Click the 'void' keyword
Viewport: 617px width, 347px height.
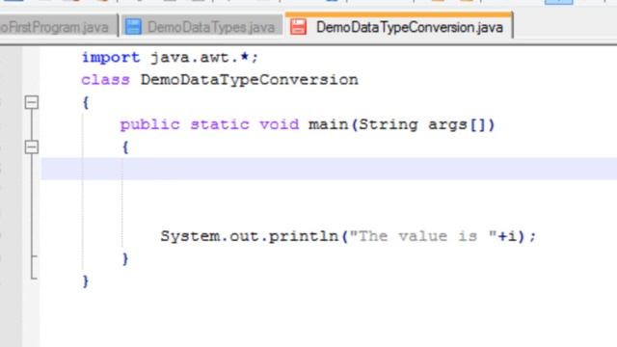coord(280,124)
